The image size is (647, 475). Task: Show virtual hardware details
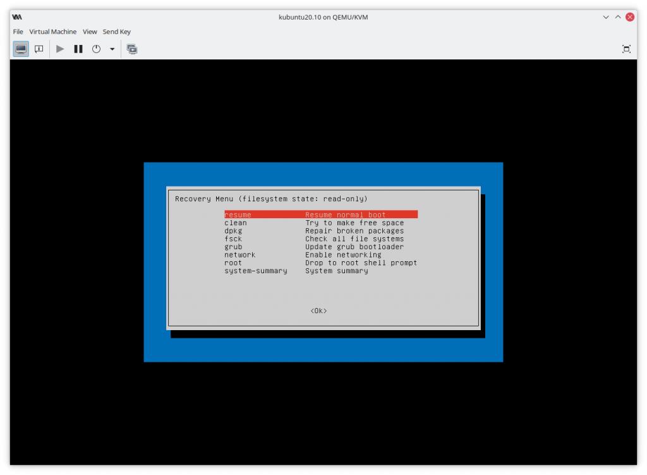click(x=39, y=49)
